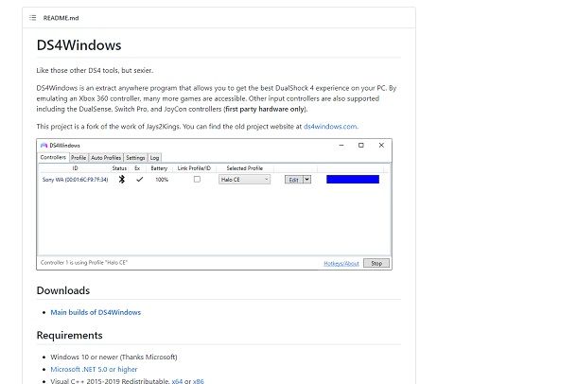The width and height of the screenshot is (577, 384).
Task: Click the Requirements heading
Action: 70,336
